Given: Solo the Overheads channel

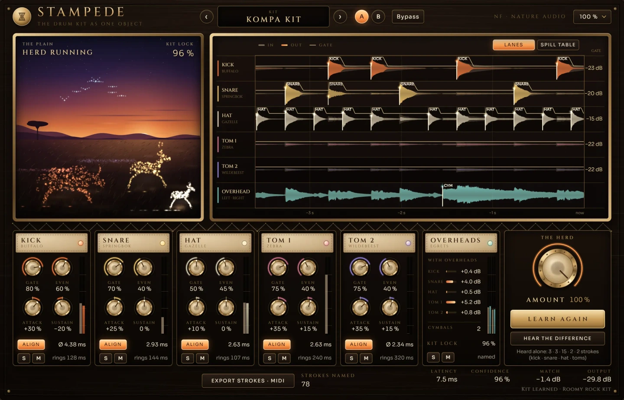Looking at the screenshot, I should (x=433, y=357).
